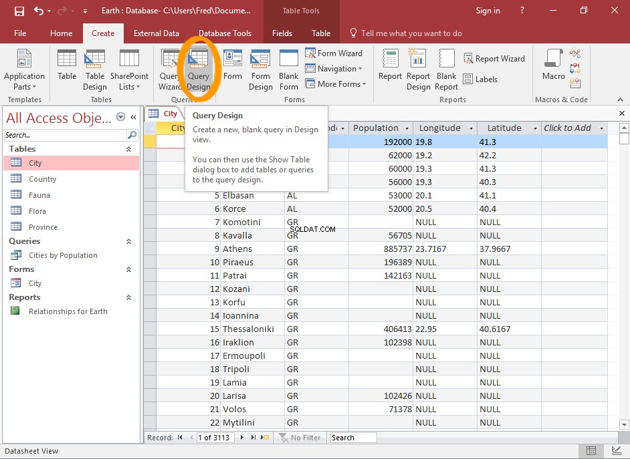Open the File tab
This screenshot has width=630, height=459.
[x=20, y=33]
